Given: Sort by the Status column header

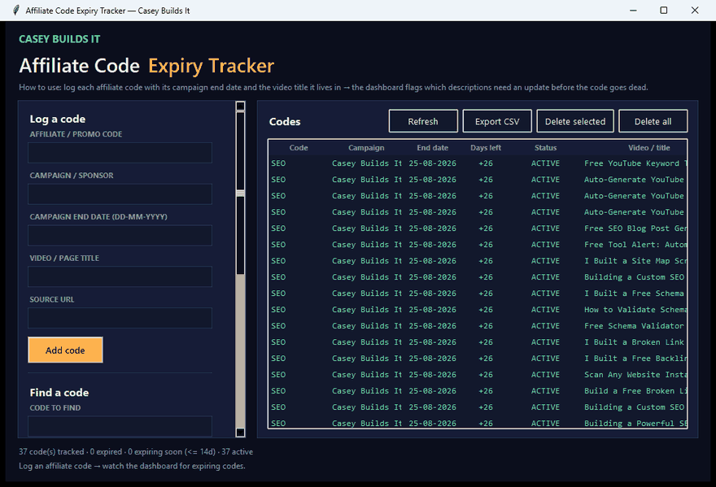Looking at the screenshot, I should tap(545, 147).
